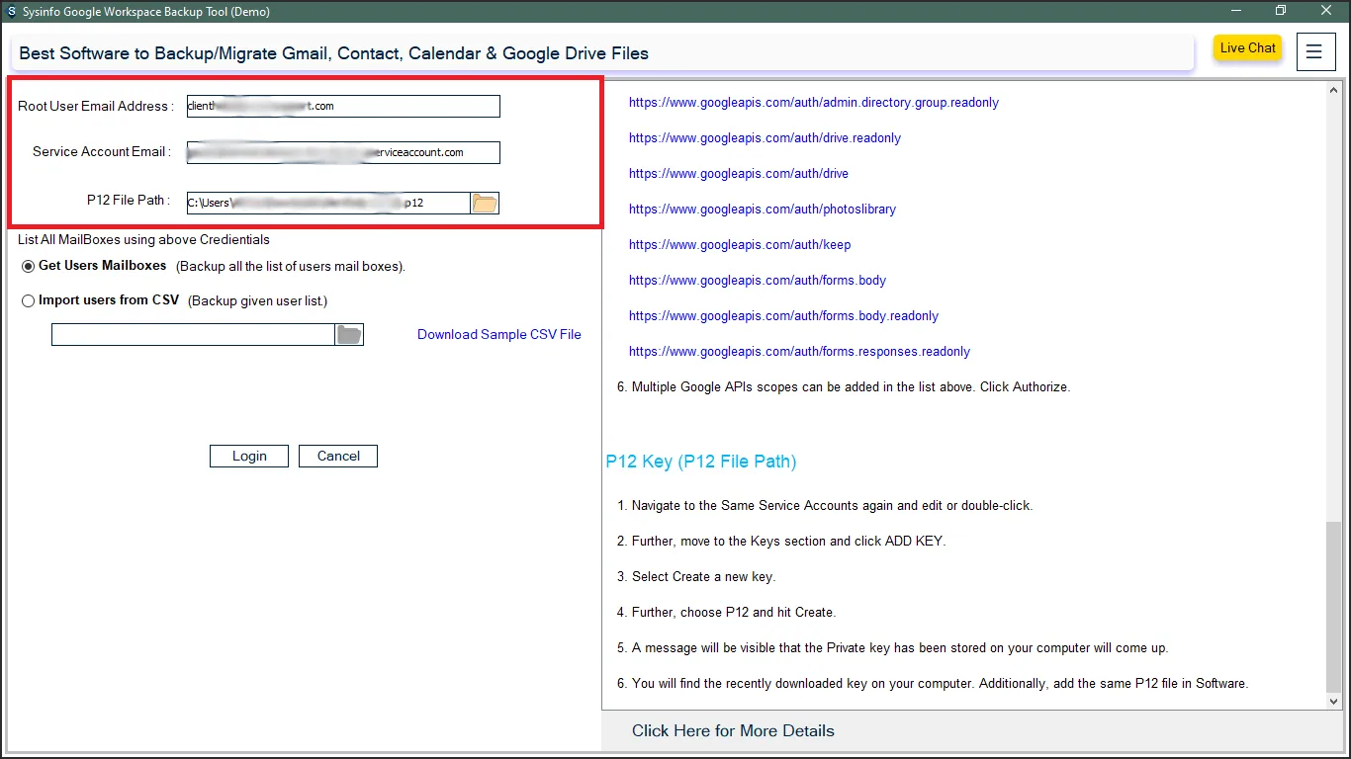Focus the Service Account Email field
Screen dimensions: 1351x759
[x=343, y=152]
